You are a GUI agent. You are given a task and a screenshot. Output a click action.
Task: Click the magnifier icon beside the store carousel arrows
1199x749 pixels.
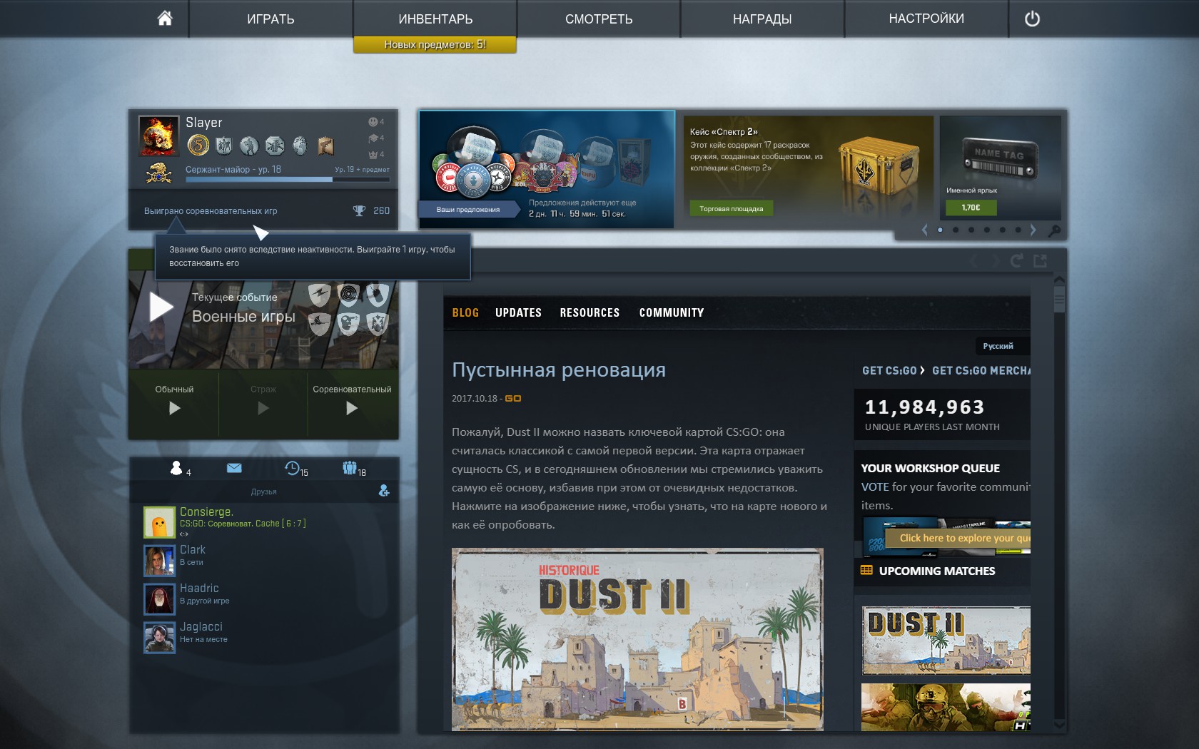[x=1053, y=230]
